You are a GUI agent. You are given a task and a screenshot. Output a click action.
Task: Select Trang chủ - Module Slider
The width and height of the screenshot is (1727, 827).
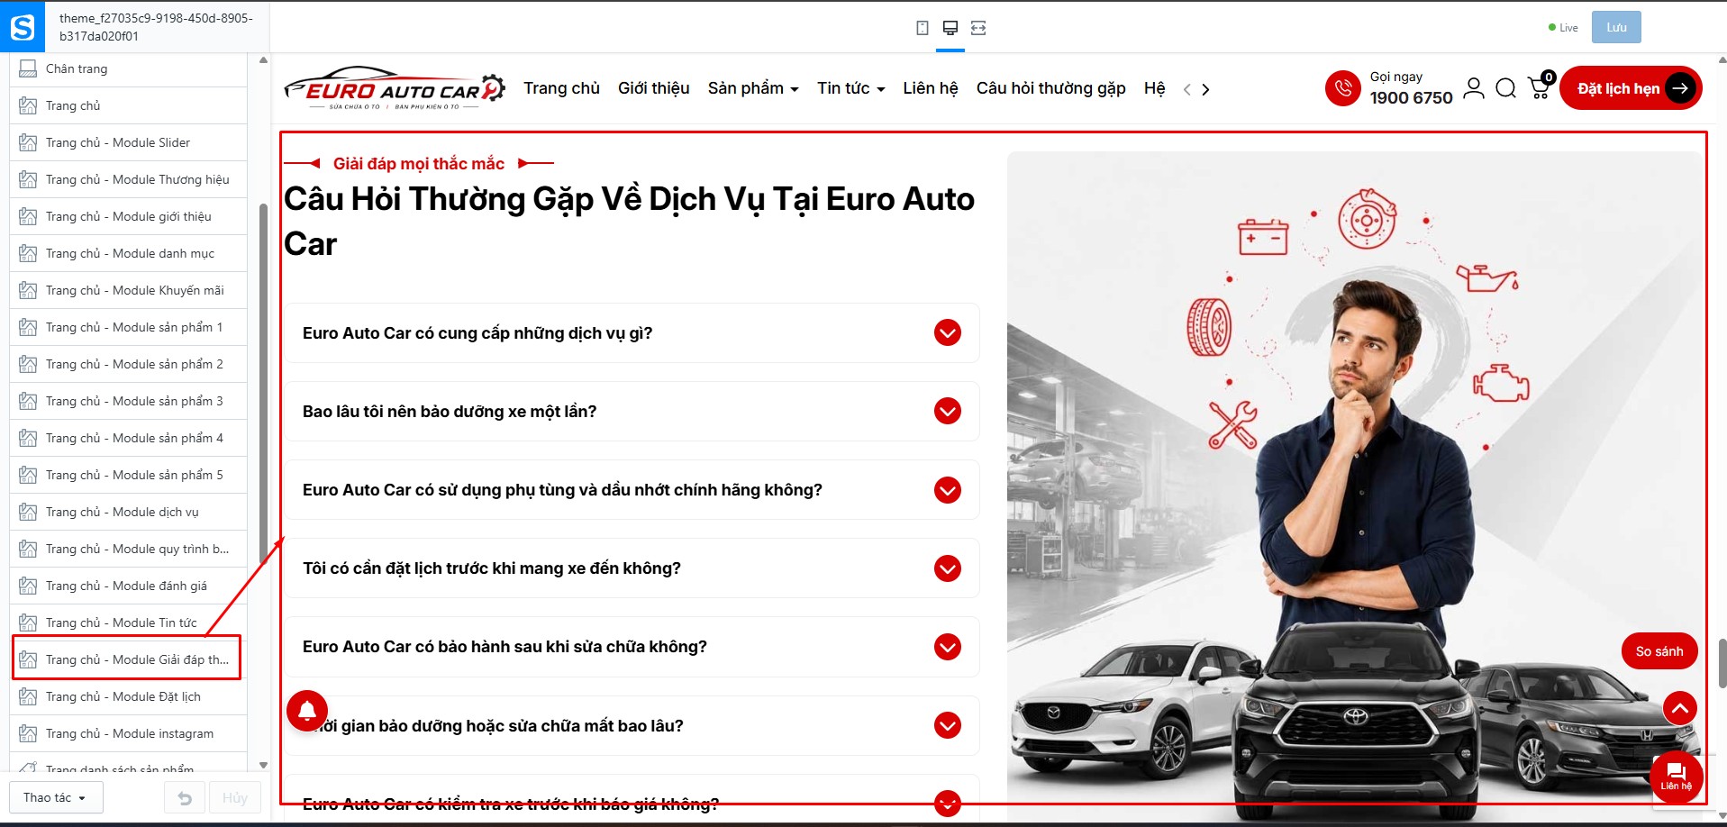coord(129,142)
